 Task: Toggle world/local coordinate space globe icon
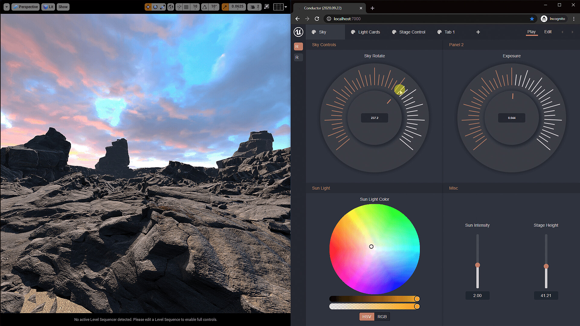click(171, 7)
